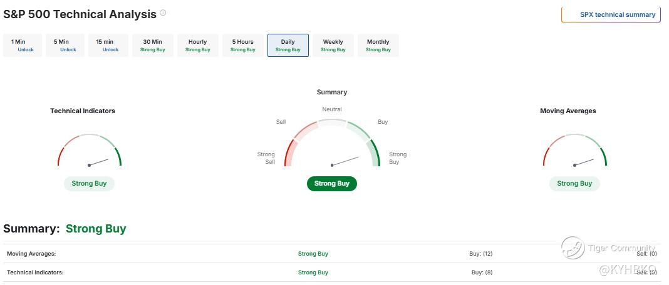
Task: Click Strong Buy badge under Moving Averages gauge
Action: coord(574,184)
